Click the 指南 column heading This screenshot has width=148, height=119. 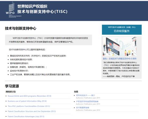(x=76, y=92)
